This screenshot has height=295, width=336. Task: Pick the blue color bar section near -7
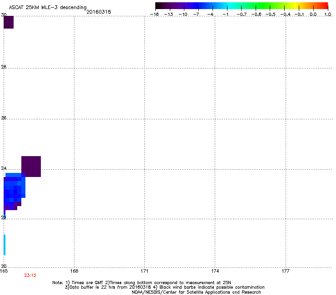click(x=198, y=5)
